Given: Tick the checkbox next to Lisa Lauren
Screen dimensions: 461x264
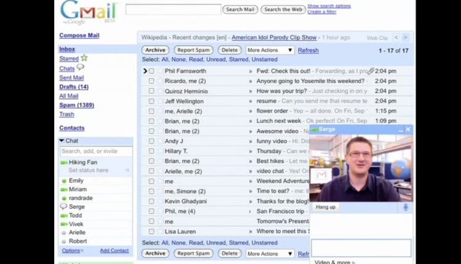Looking at the screenshot, I should [x=151, y=231].
